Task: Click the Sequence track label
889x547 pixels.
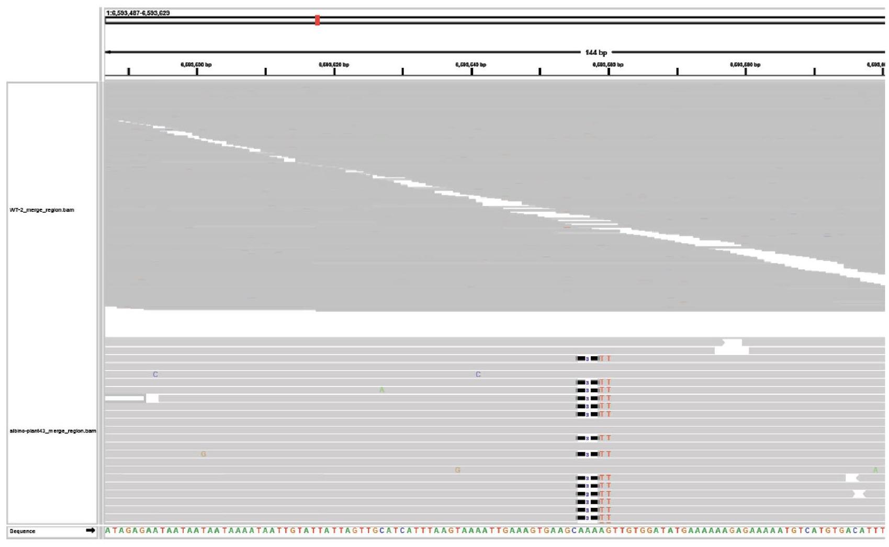Action: pyautogui.click(x=22, y=531)
